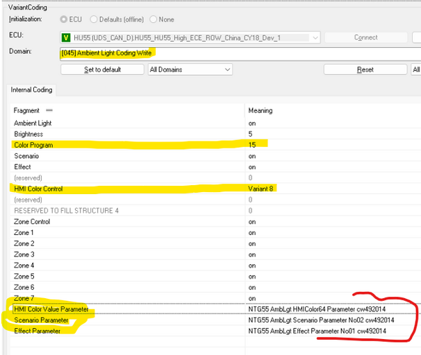Select the ECU initialization radio button
Viewport: 421px width, 355px height.
click(65, 19)
